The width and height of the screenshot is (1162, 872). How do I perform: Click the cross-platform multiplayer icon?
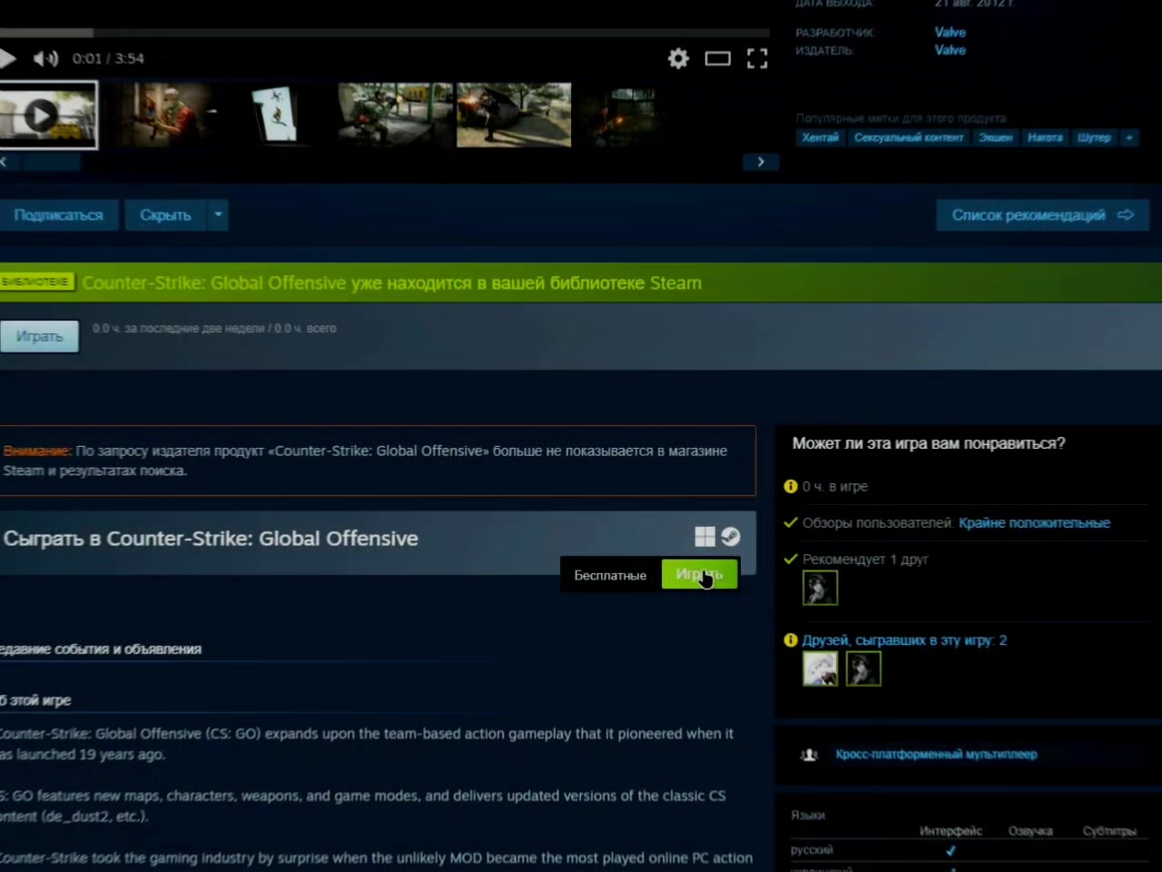(x=809, y=755)
